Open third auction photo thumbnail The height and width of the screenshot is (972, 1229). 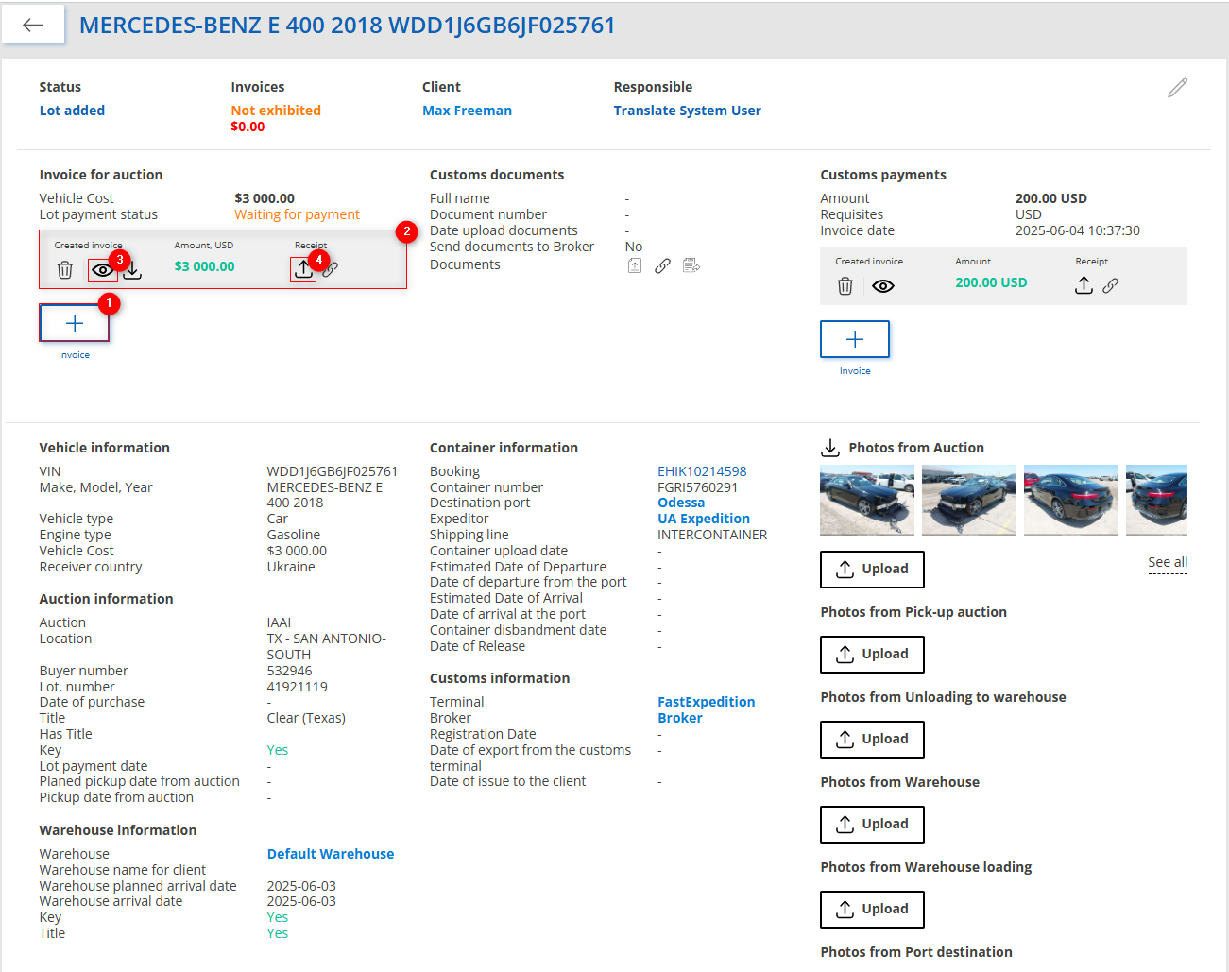click(1071, 500)
